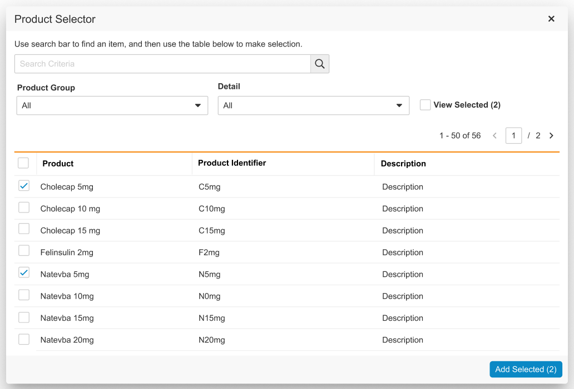Toggle the select-all header checkbox
Viewport: 574px width, 389px height.
23,163
